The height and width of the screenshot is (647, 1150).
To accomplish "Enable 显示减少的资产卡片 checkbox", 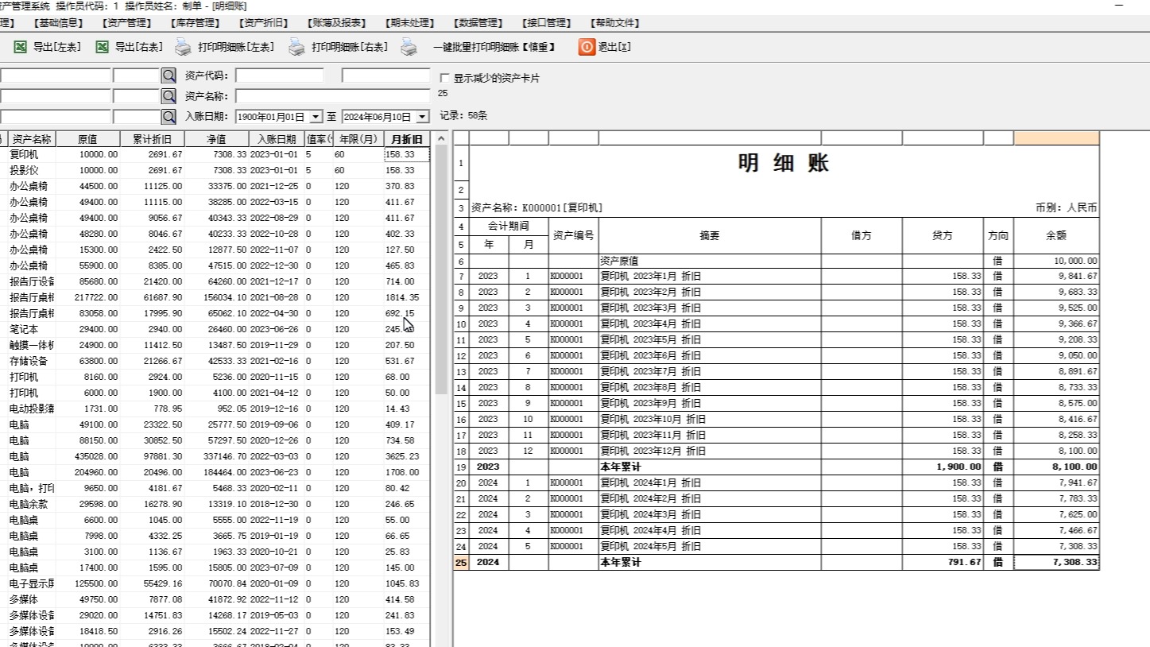I will 445,78.
